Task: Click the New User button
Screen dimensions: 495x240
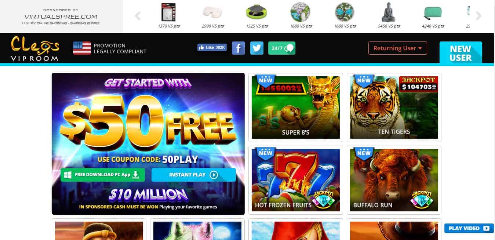Action: pos(461,52)
